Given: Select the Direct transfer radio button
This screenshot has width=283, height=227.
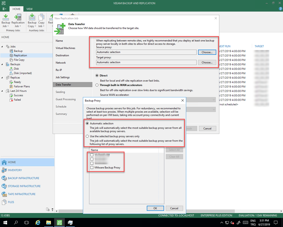Looking at the screenshot, I should (97, 75).
